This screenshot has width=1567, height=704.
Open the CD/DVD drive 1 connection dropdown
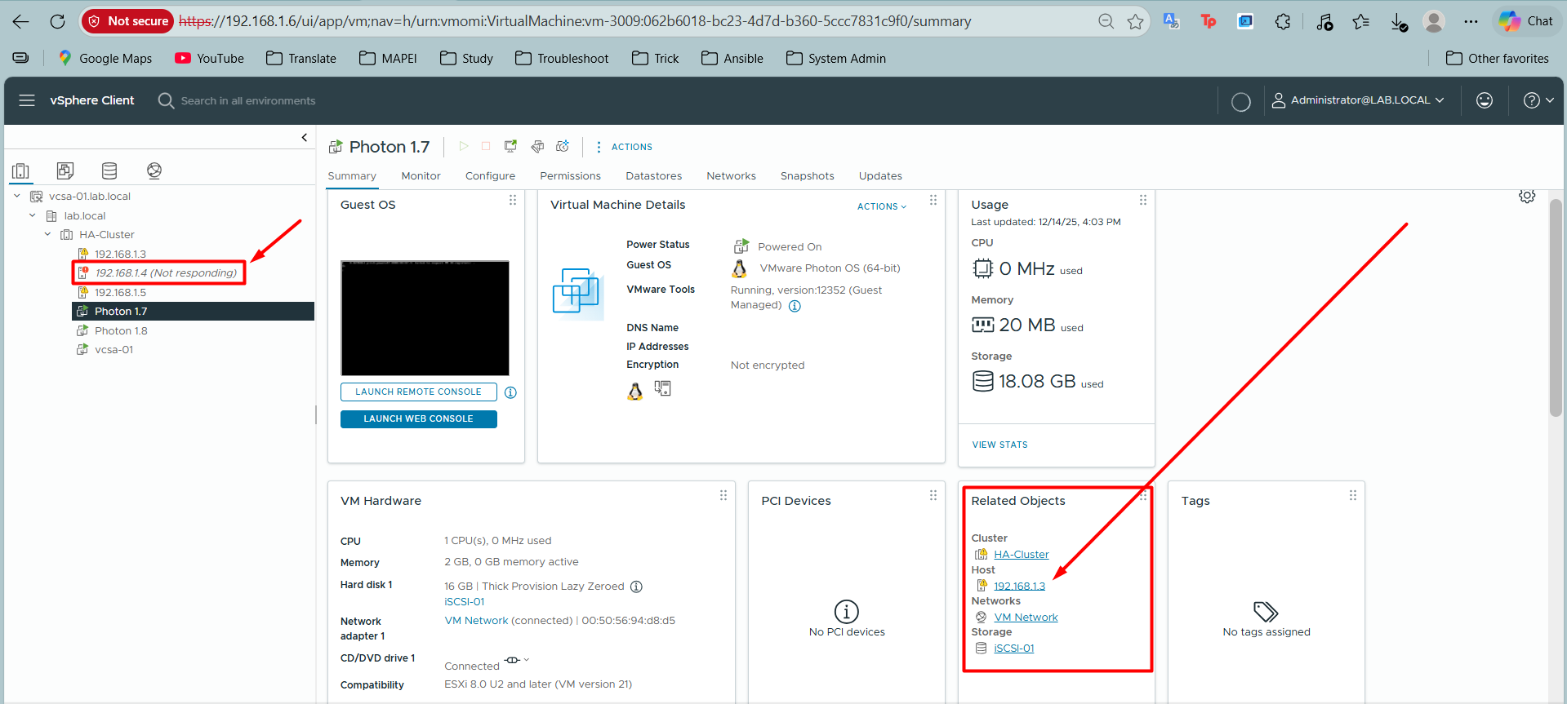pyautogui.click(x=517, y=659)
